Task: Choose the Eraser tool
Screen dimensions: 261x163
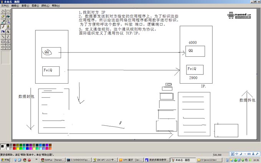Action: (3, 16)
